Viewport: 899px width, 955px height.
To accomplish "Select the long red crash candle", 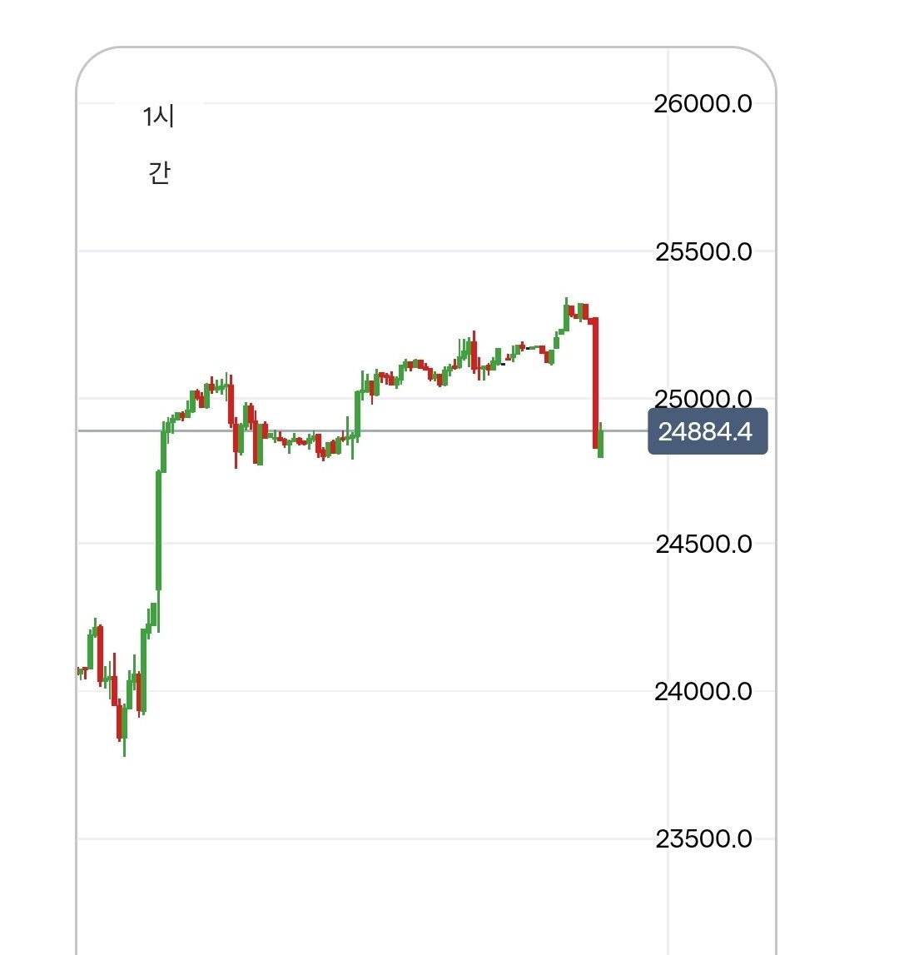I will coord(596,382).
